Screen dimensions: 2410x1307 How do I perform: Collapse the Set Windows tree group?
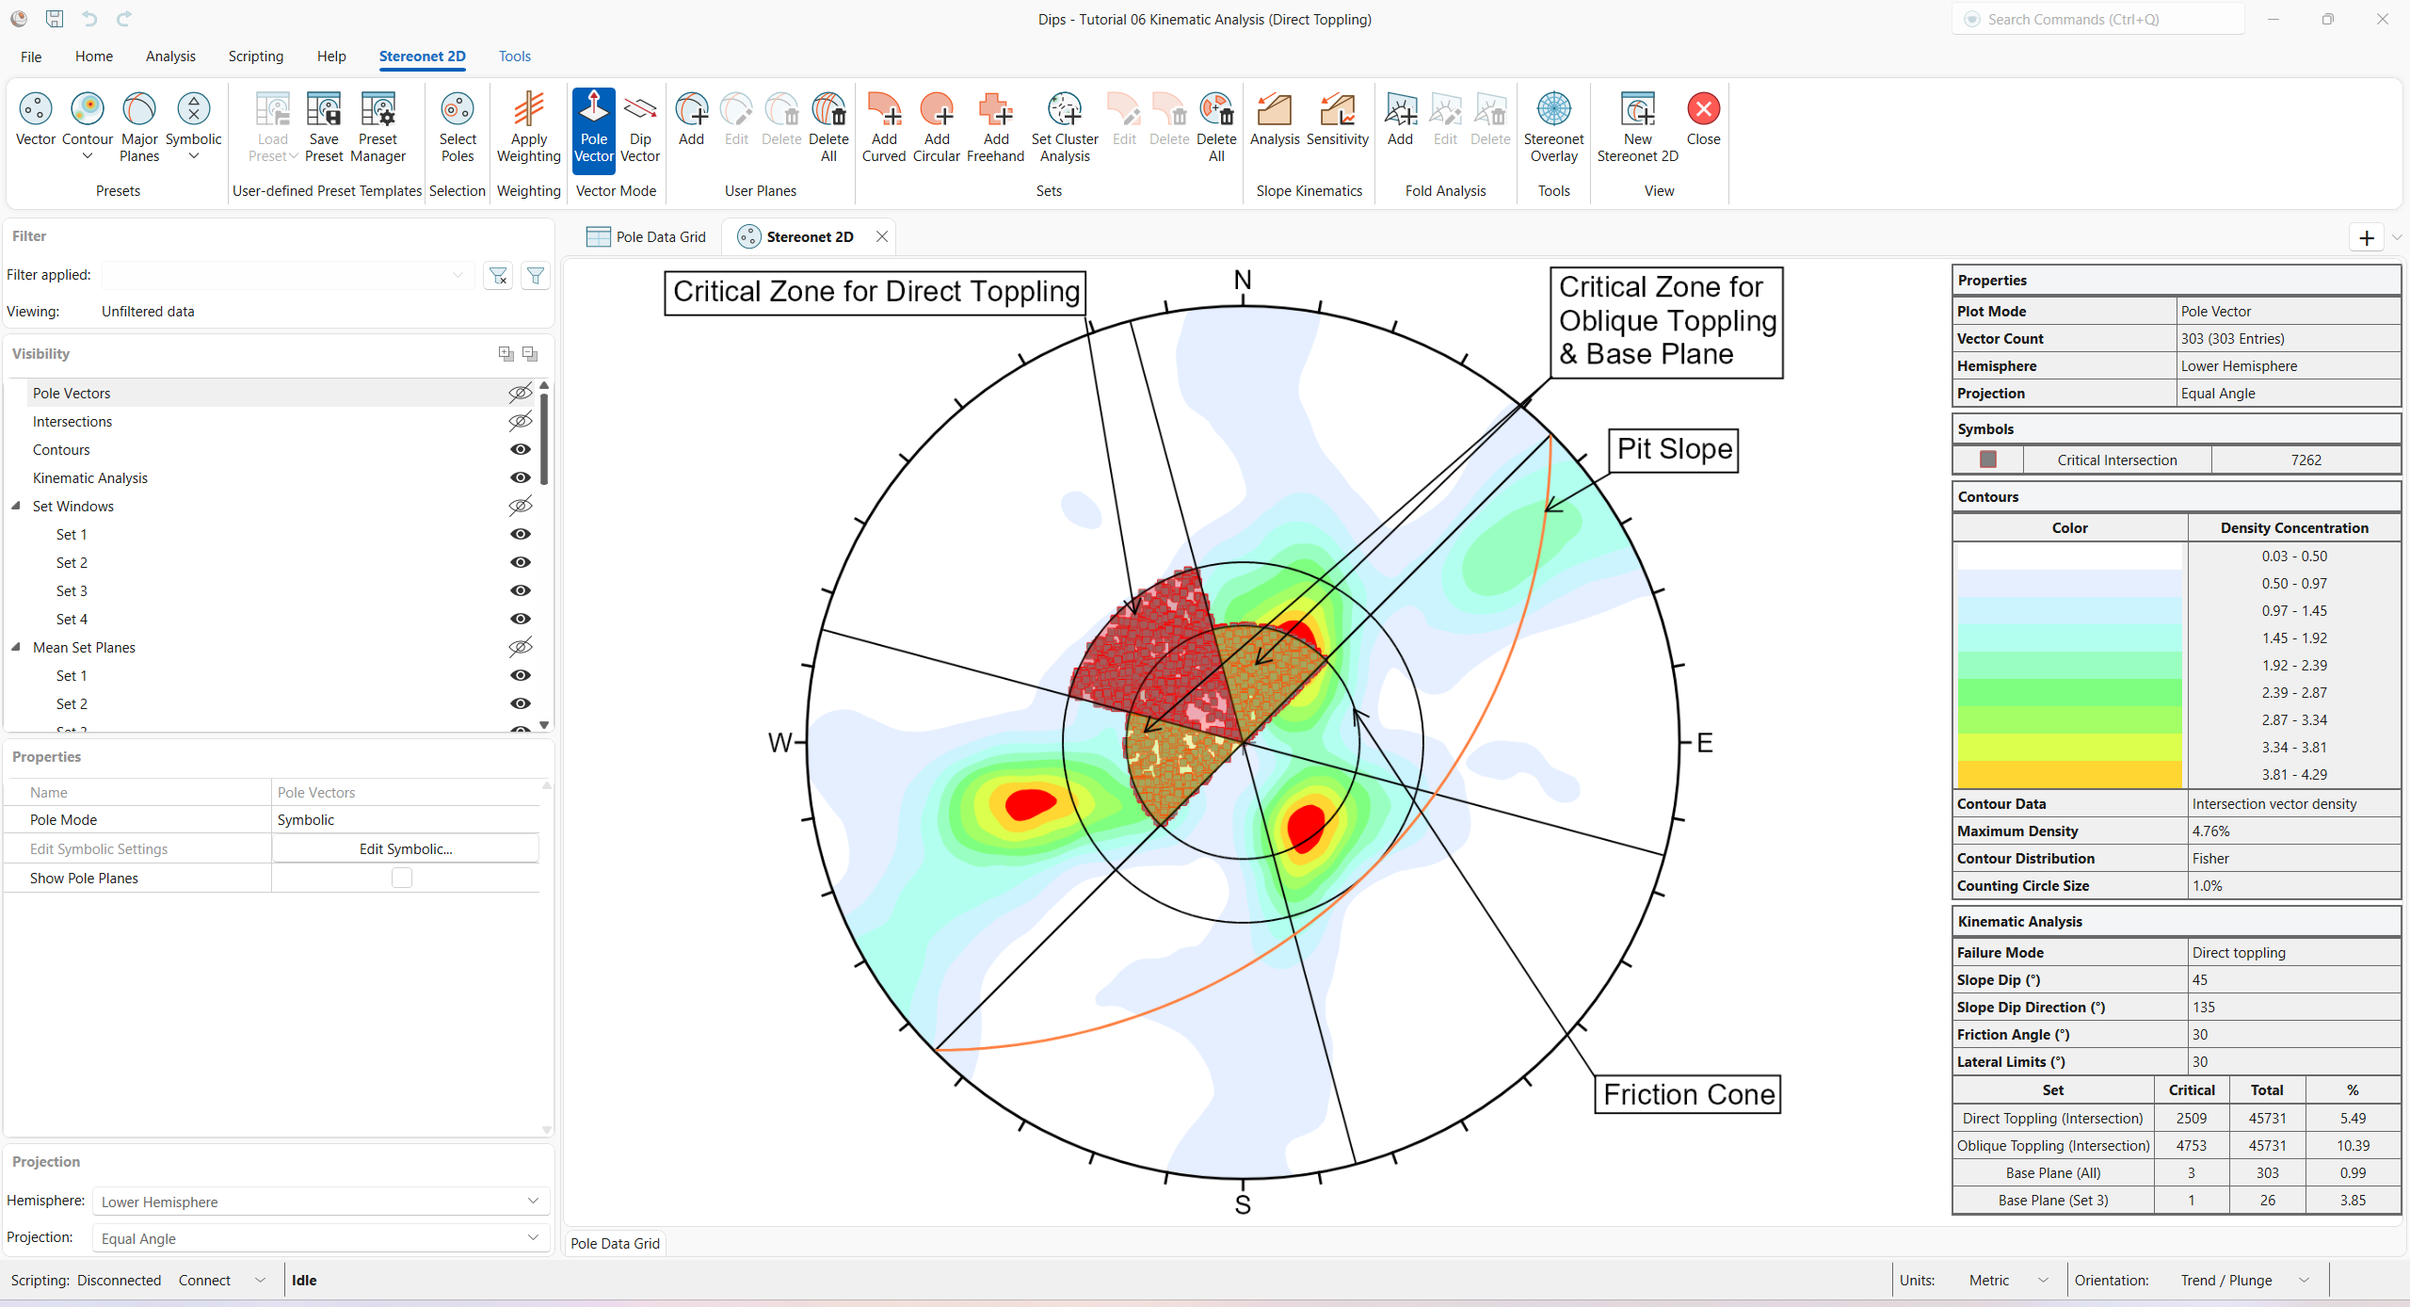(16, 506)
